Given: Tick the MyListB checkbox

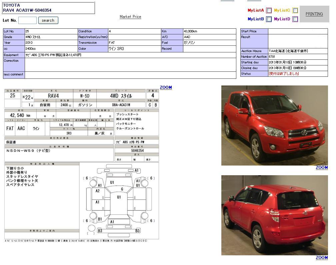Looking at the screenshot, I should (269, 19).
